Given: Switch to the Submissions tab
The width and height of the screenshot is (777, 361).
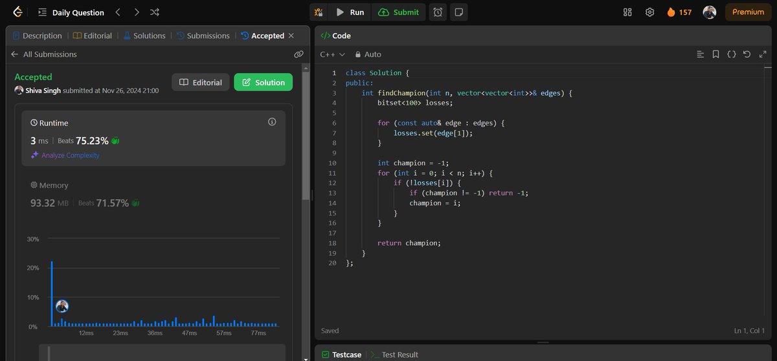Looking at the screenshot, I should (203, 36).
